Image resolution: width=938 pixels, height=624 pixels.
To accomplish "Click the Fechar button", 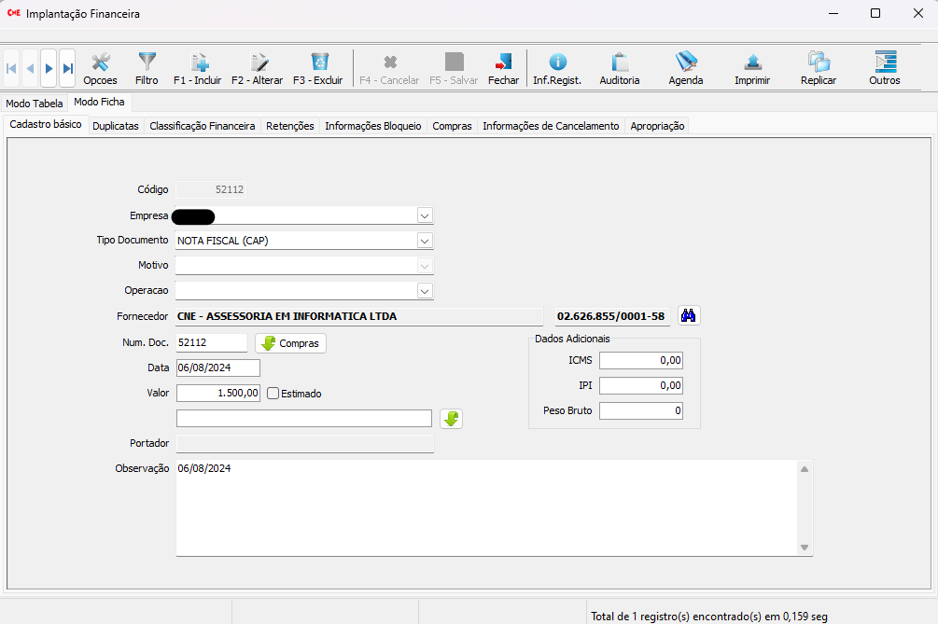I will tap(503, 68).
